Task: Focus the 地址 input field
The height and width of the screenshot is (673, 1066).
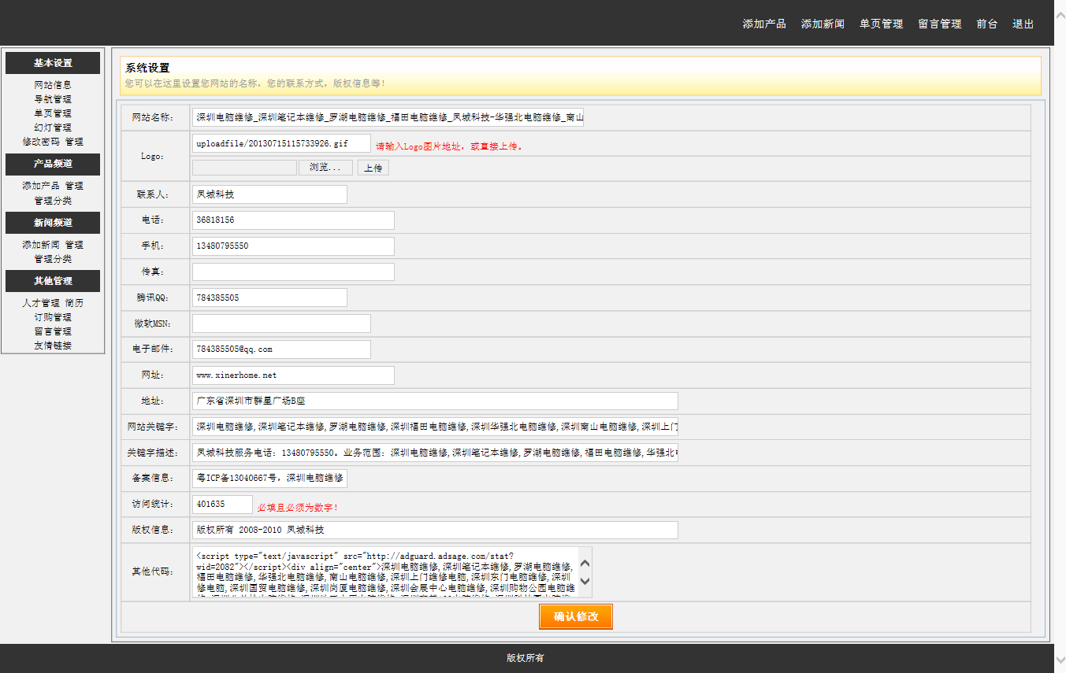Action: click(x=435, y=401)
